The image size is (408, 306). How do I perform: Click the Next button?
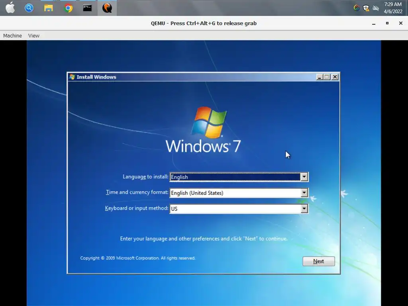tap(319, 261)
